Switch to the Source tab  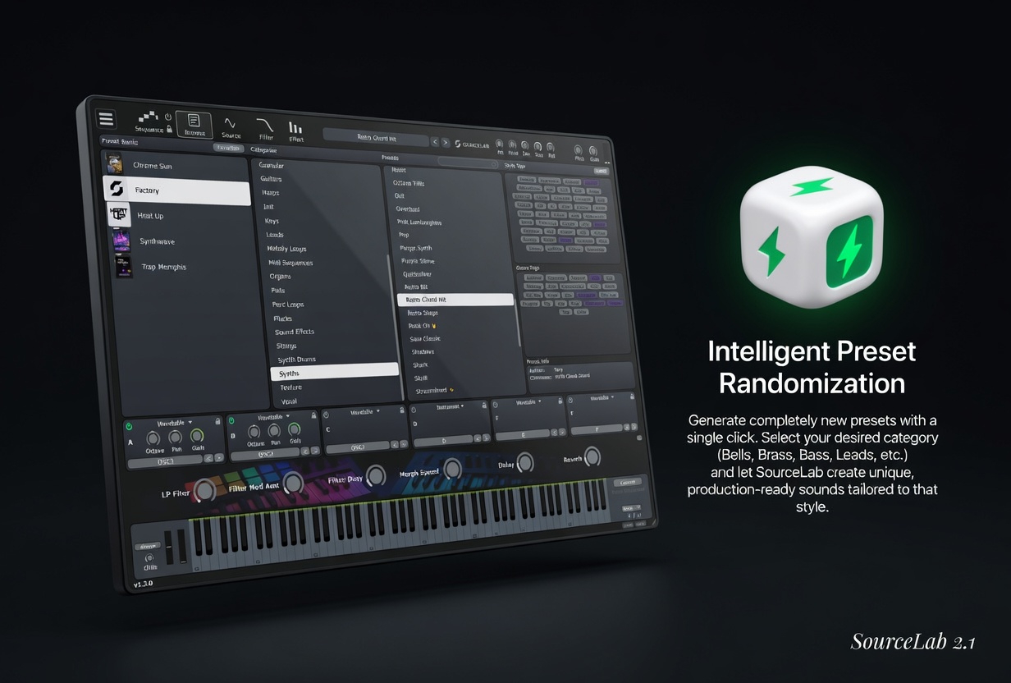(x=231, y=127)
